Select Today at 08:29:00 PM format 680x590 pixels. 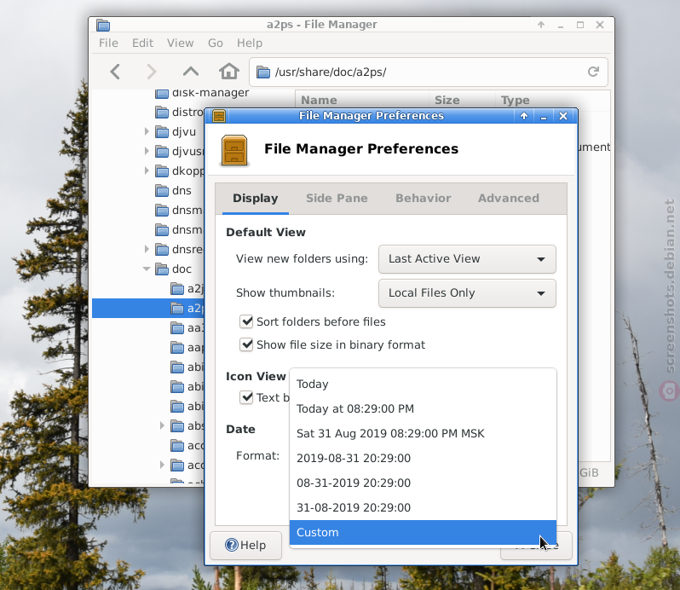pyautogui.click(x=423, y=409)
